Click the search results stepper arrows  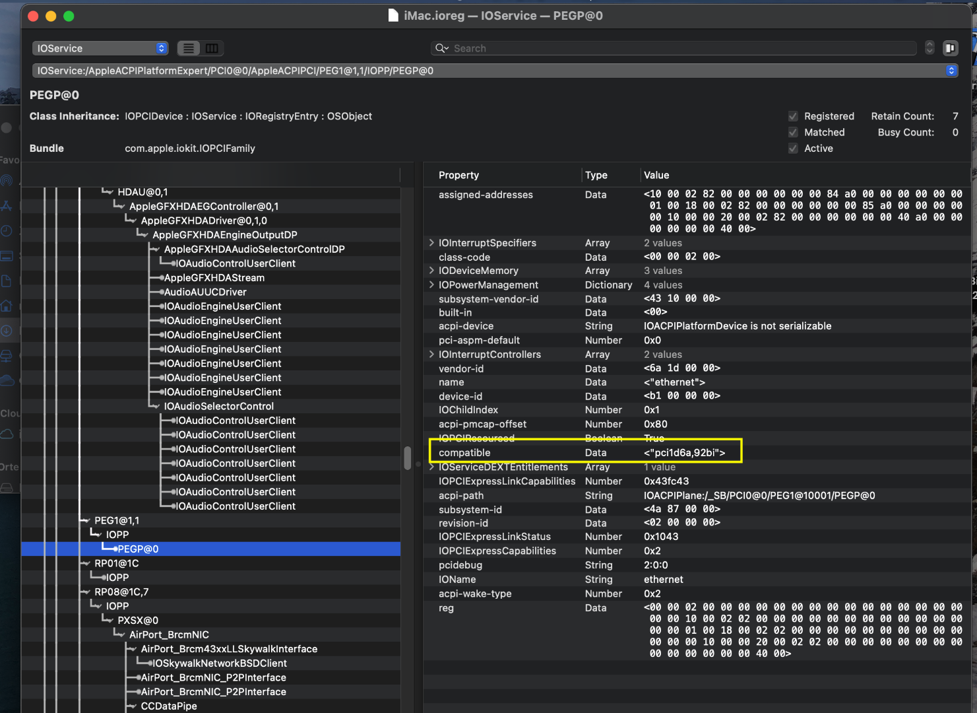tap(930, 48)
